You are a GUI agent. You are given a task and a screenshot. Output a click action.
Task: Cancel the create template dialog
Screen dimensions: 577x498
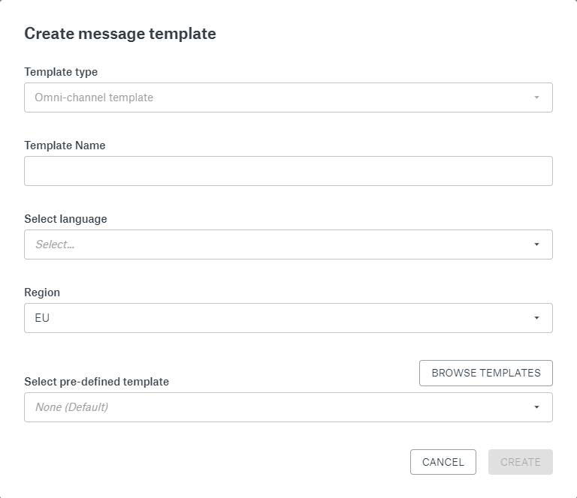tap(443, 462)
